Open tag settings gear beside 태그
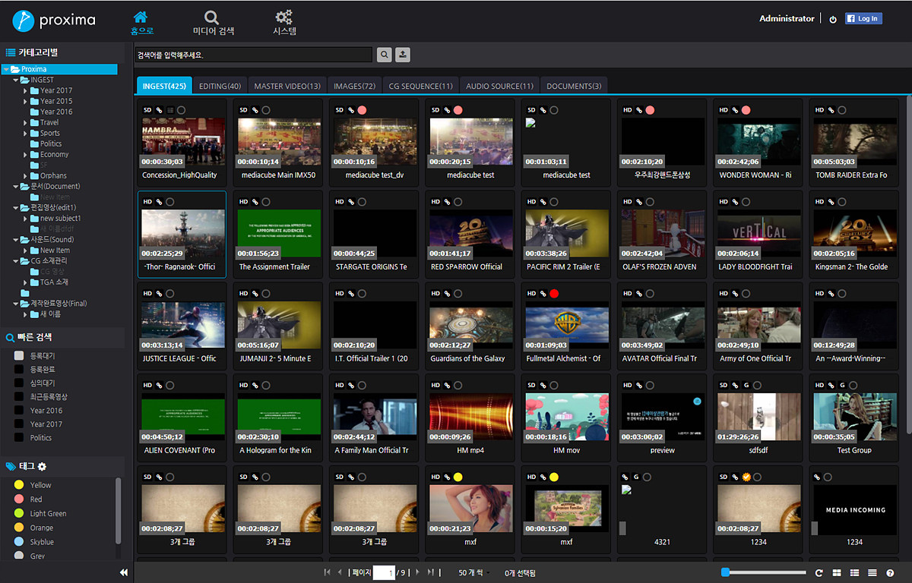 point(43,466)
